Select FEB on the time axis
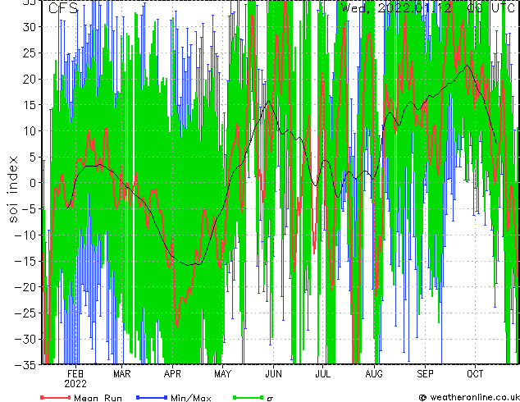This screenshot has height=402, width=520. click(75, 373)
